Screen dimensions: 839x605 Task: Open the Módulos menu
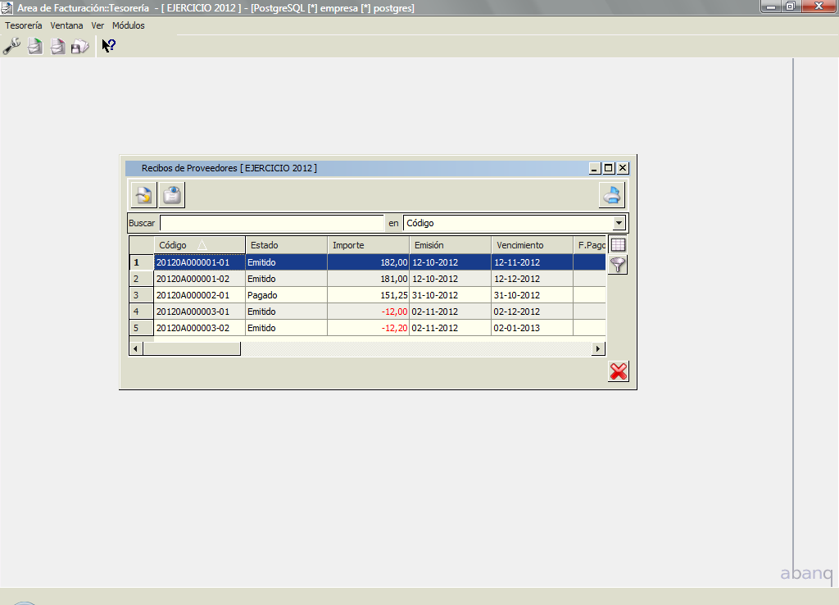point(129,25)
